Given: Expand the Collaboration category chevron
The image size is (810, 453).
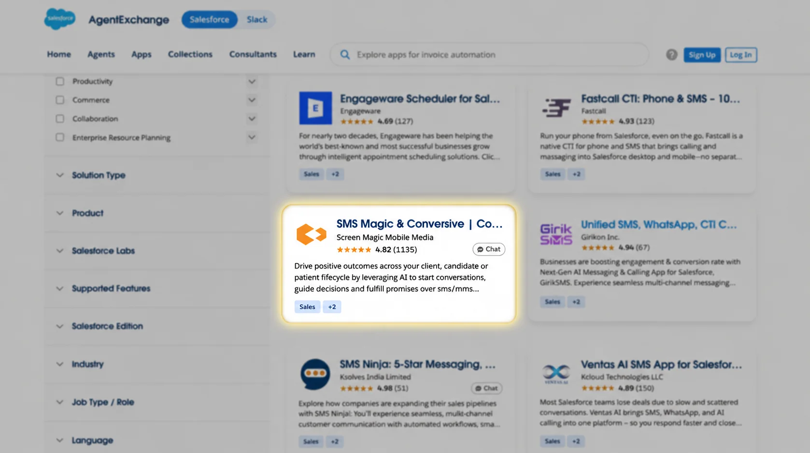Looking at the screenshot, I should pyautogui.click(x=252, y=119).
